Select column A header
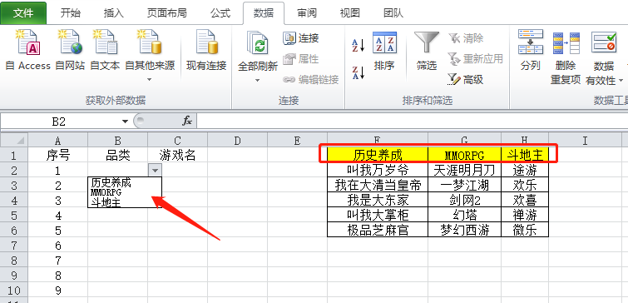The width and height of the screenshot is (628, 303). tap(57, 141)
